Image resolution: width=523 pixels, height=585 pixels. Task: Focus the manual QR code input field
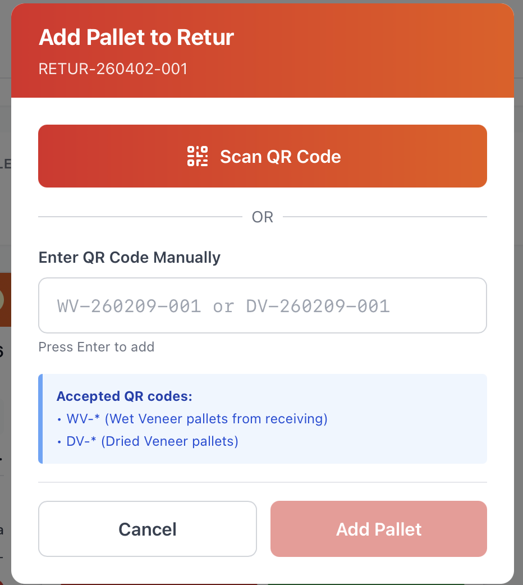pos(262,306)
